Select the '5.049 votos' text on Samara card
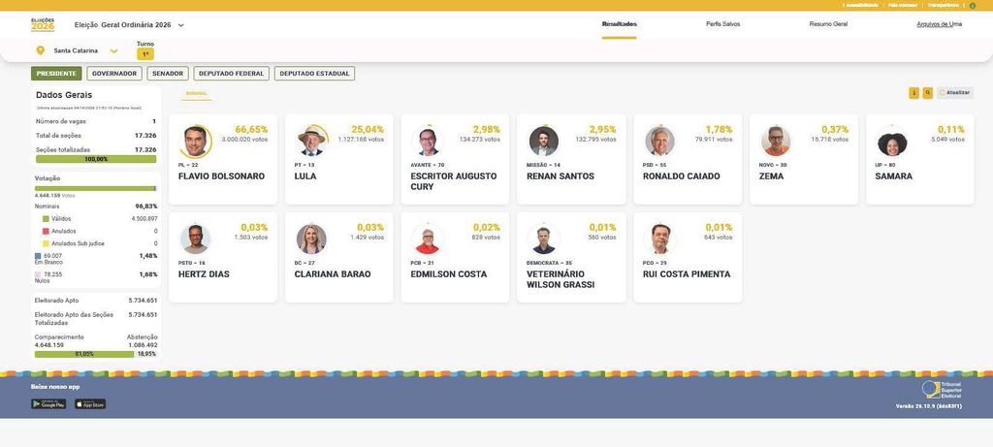Image resolution: width=993 pixels, height=447 pixels. (948, 140)
